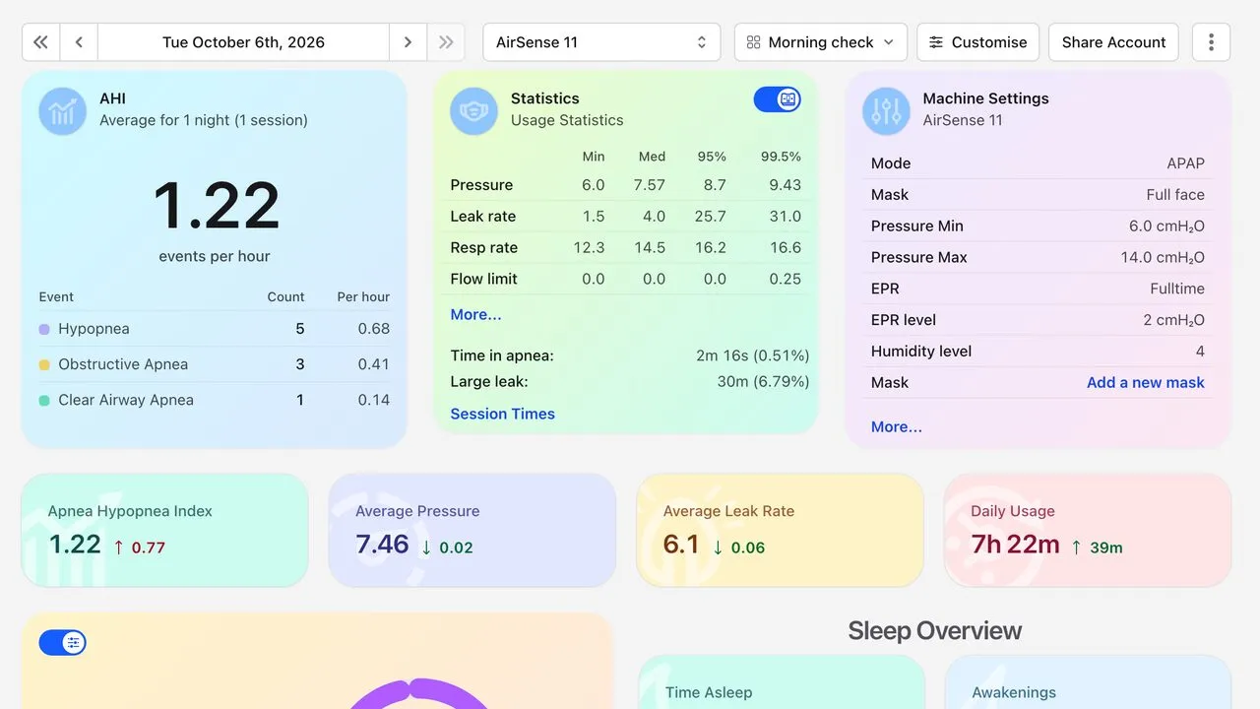1260x709 pixels.
Task: Click the Machine Settings sliders icon
Action: (x=886, y=111)
